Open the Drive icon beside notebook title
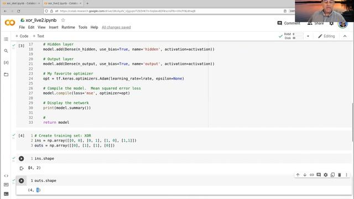 click(x=22, y=20)
